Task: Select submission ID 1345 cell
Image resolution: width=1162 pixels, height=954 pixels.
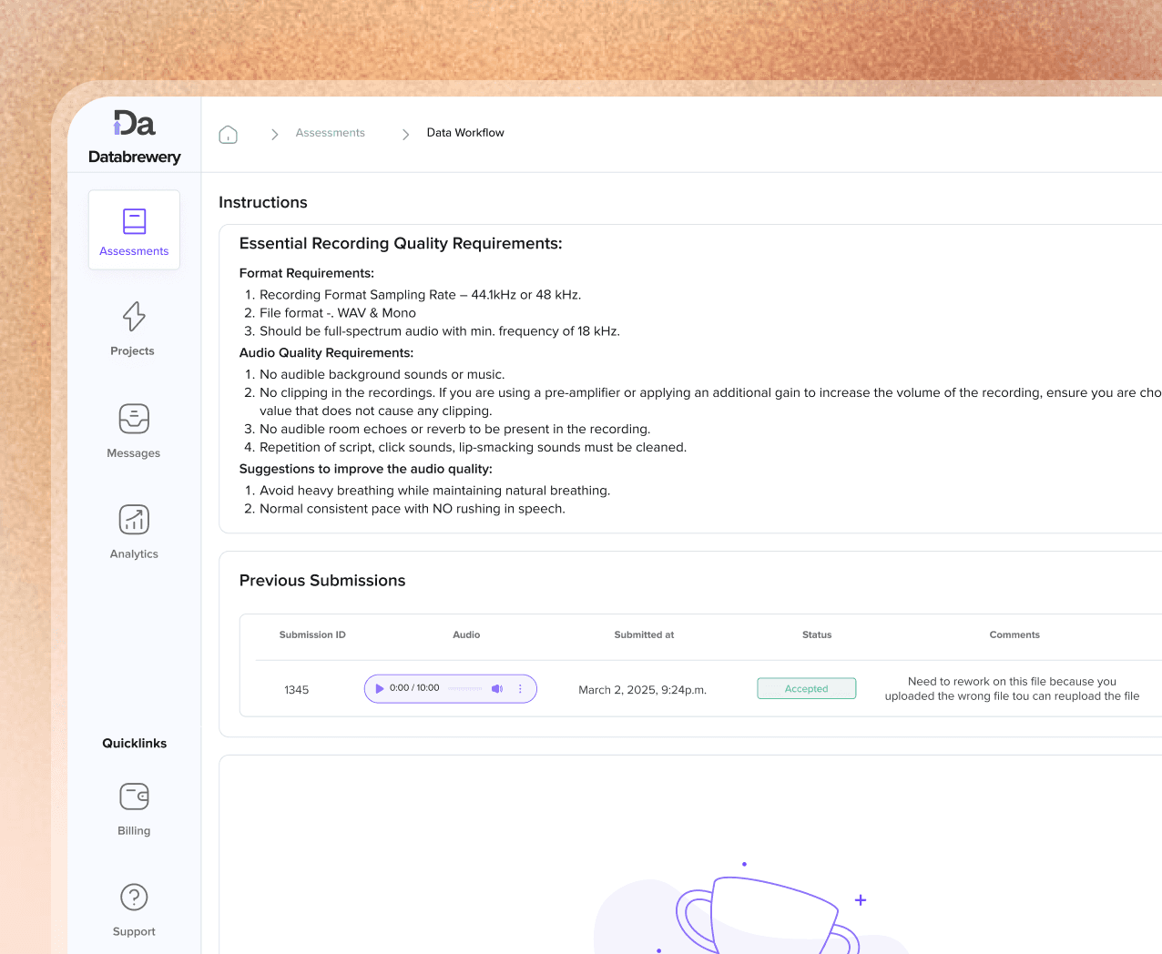Action: (297, 690)
